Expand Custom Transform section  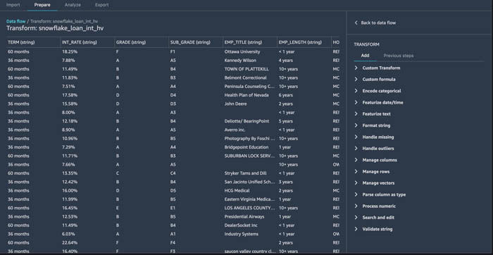point(377,68)
